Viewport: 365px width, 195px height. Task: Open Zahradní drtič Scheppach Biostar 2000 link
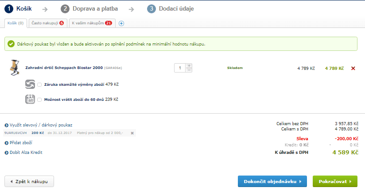pyautogui.click(x=64, y=68)
